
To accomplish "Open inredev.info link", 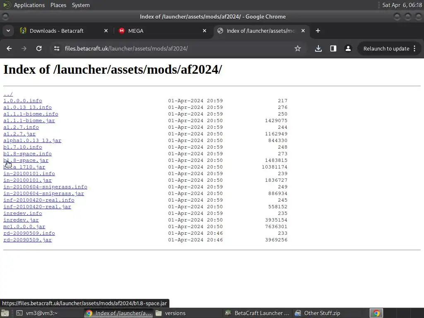I will 23,213.
